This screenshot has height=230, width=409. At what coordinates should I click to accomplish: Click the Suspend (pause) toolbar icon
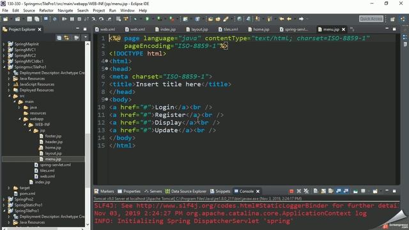click(72, 19)
